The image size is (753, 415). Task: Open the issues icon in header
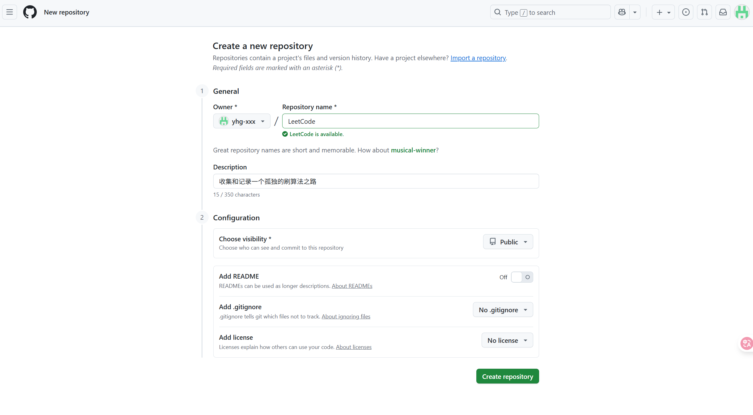[x=686, y=12]
